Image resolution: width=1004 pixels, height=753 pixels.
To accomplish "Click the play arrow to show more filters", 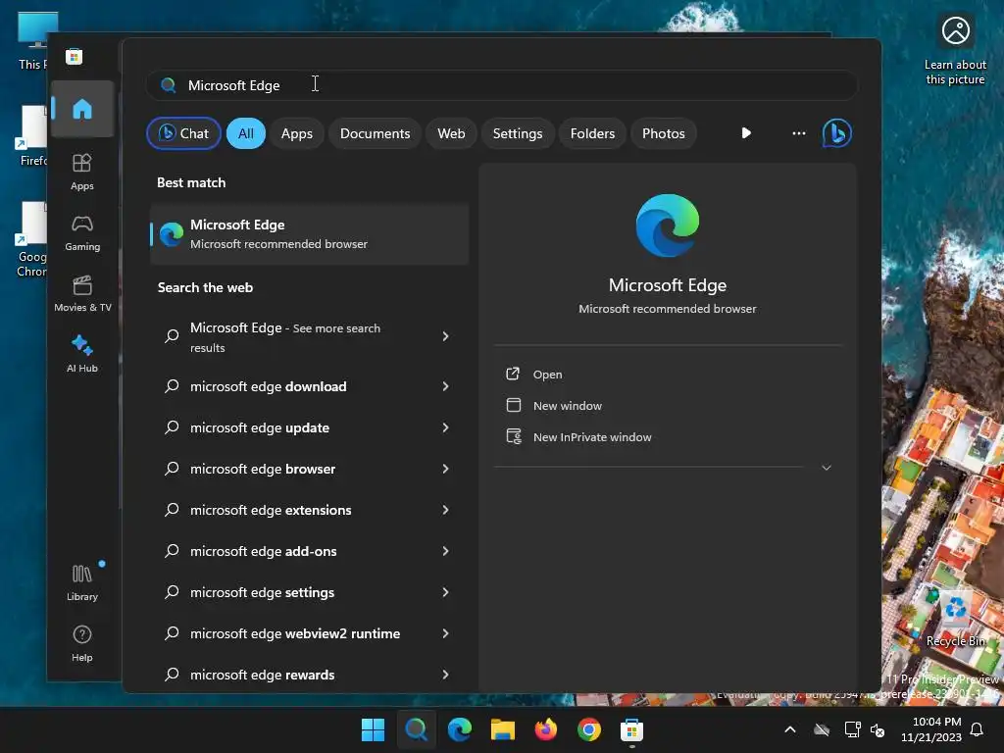I will point(746,133).
